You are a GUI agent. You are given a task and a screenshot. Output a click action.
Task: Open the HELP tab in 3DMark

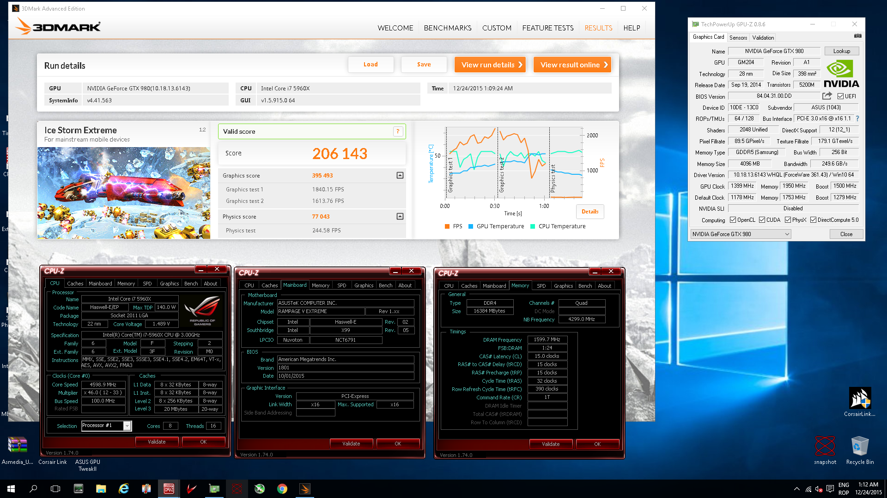632,28
